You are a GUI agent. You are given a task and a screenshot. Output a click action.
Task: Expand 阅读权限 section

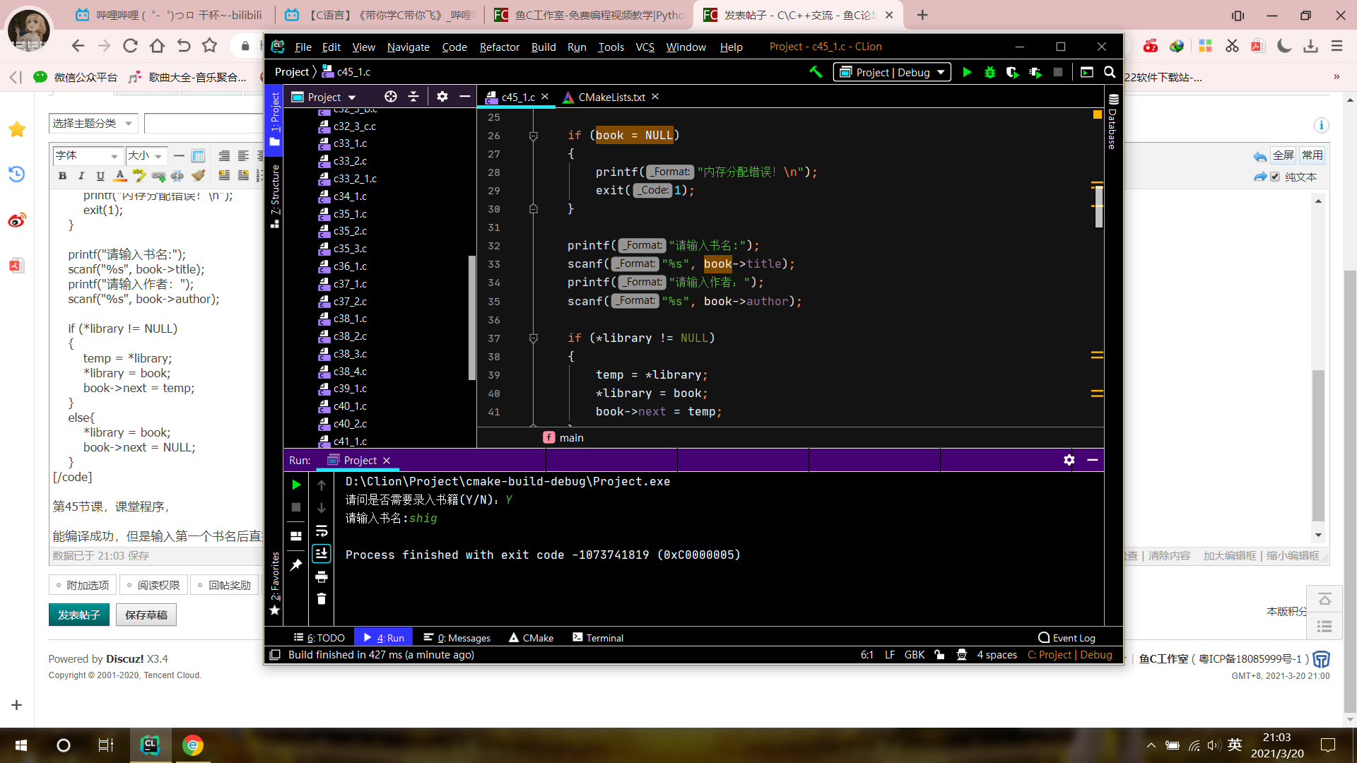(153, 585)
